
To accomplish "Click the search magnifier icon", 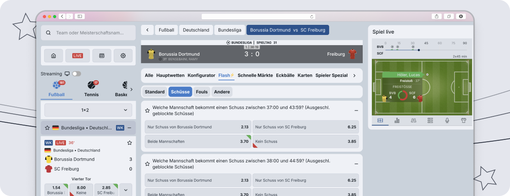I will [x=48, y=33].
